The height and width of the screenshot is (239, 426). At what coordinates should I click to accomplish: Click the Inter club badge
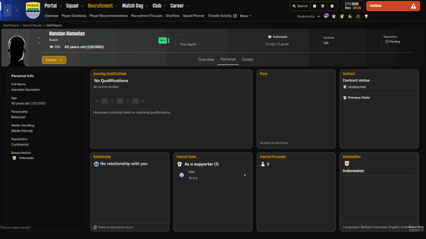(181, 175)
